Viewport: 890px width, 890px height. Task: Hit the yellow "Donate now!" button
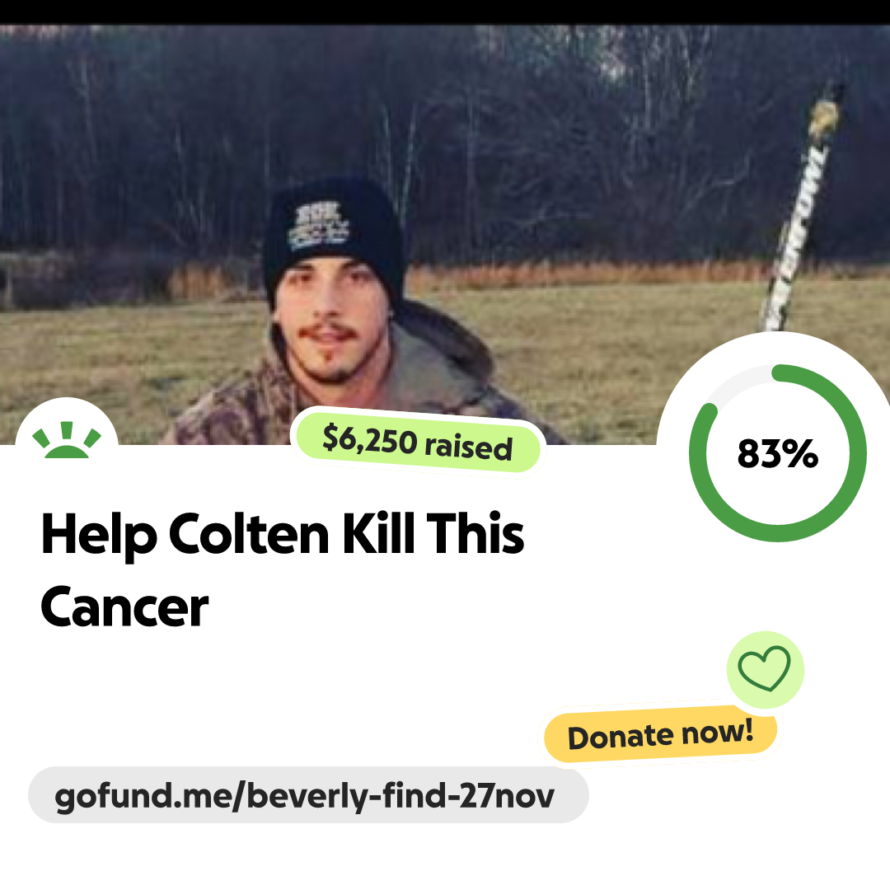(x=661, y=735)
